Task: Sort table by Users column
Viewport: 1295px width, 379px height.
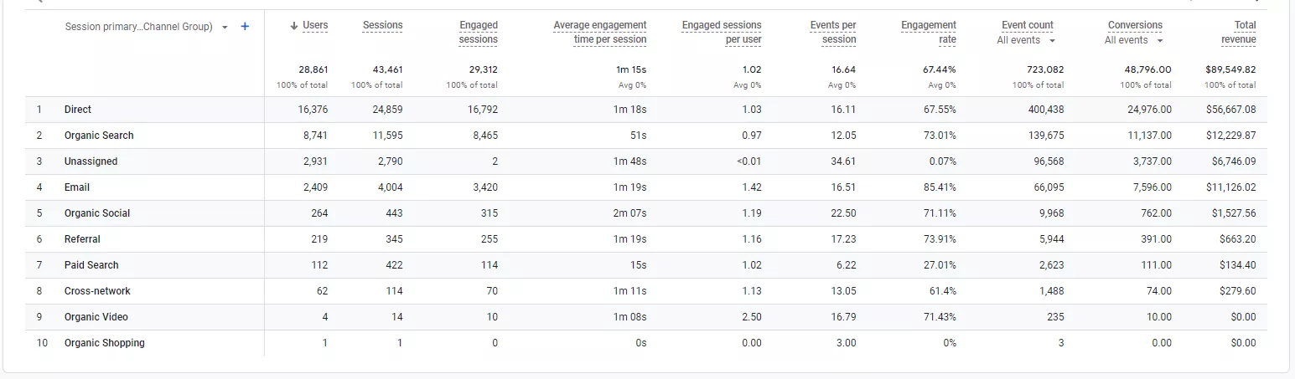Action: [x=308, y=26]
